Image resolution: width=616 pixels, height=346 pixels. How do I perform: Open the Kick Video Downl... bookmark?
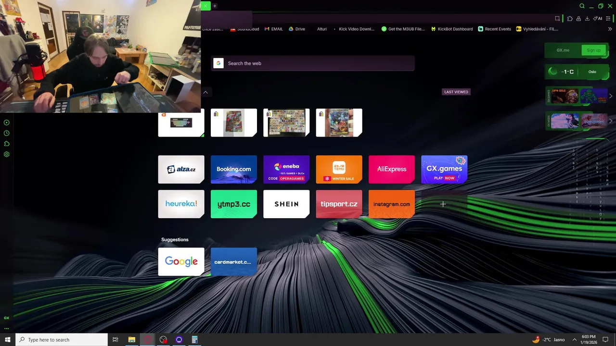tap(353, 29)
